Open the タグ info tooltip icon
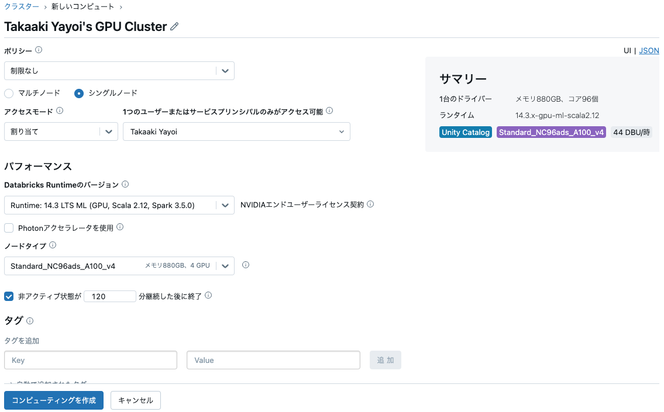The image size is (664, 412). pyautogui.click(x=28, y=321)
